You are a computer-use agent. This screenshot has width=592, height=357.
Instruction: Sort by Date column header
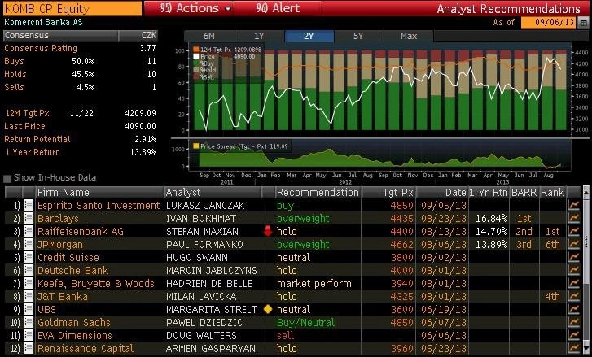pyautogui.click(x=442, y=192)
